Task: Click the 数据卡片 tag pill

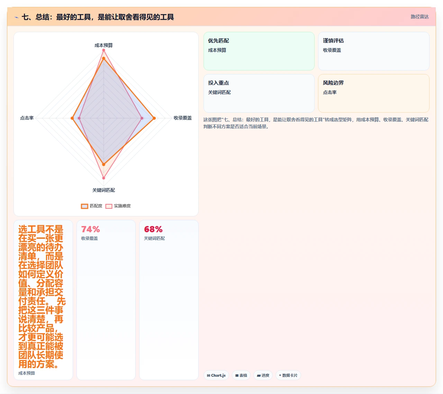Action: point(288,375)
